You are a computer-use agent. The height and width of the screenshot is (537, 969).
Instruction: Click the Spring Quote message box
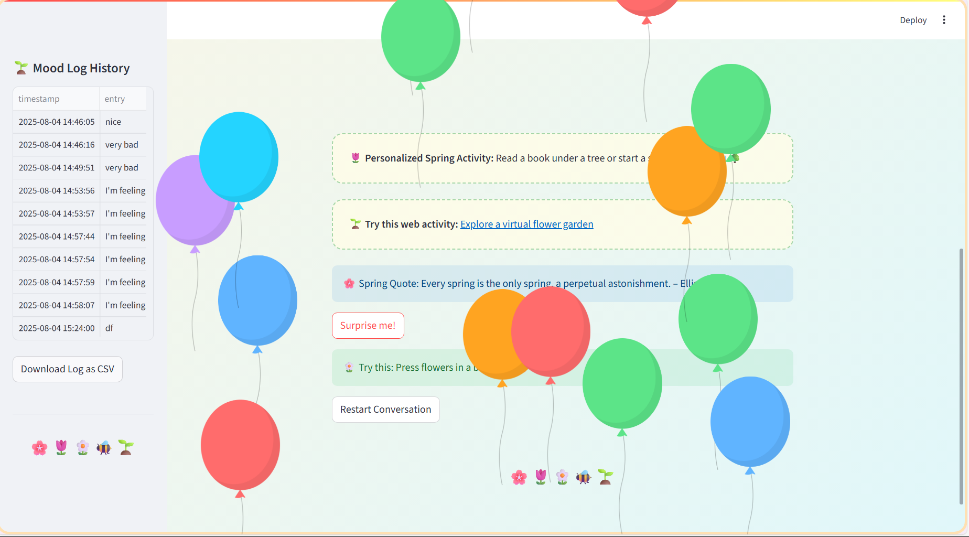[x=562, y=284]
